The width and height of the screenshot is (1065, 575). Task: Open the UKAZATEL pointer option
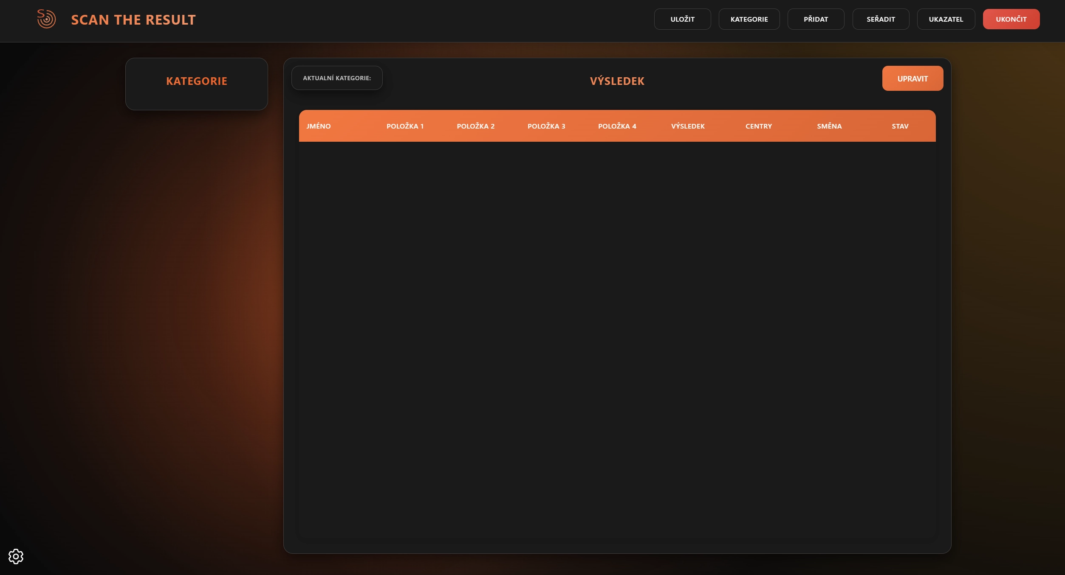(946, 19)
